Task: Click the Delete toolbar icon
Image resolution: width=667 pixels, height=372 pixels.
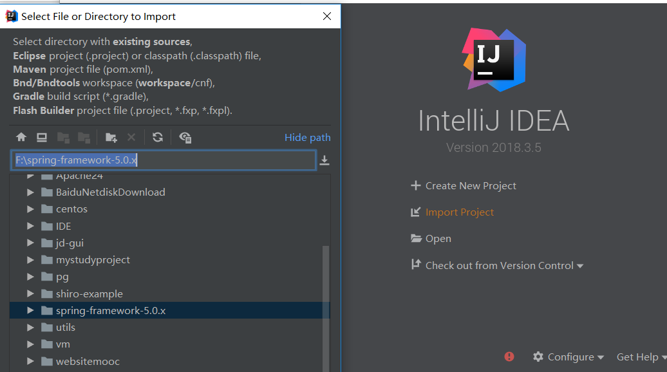Action: pos(131,137)
